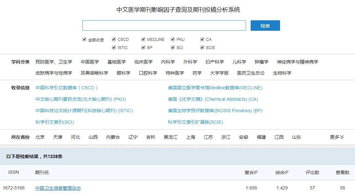Filter by province 江苏

coord(208,137)
